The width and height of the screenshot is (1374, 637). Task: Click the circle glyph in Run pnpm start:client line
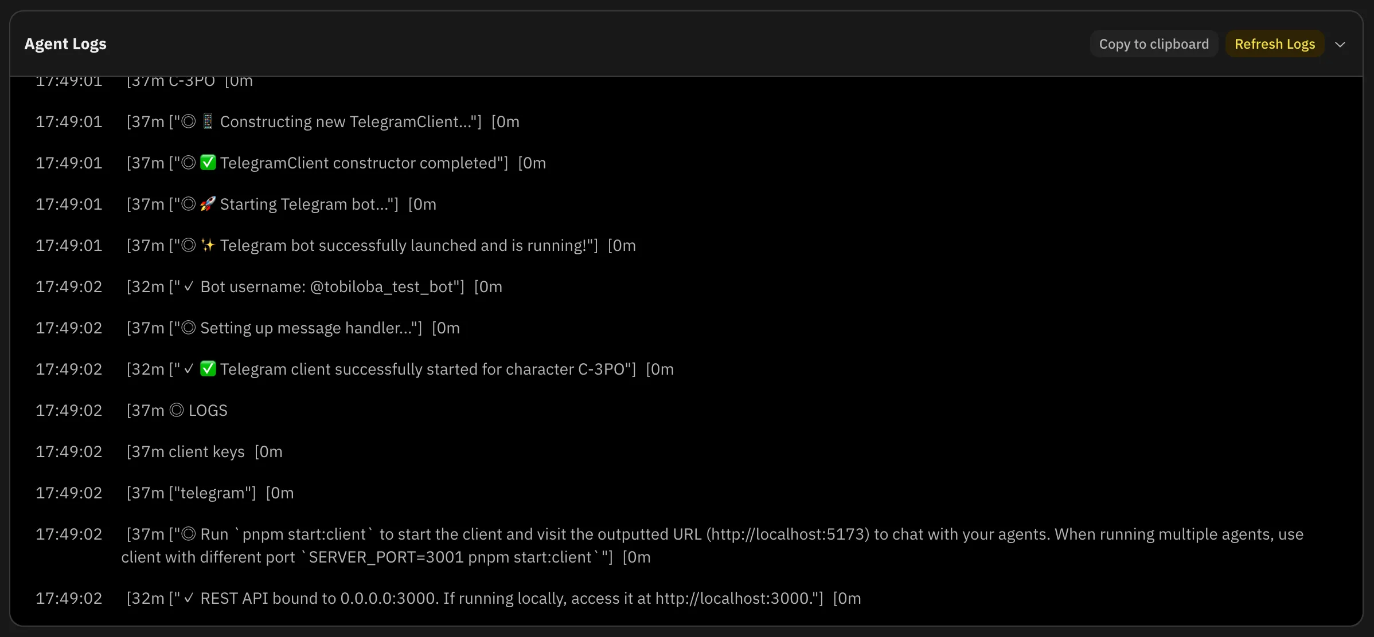(188, 534)
